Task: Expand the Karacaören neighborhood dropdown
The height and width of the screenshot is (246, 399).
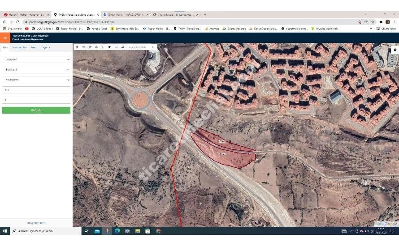Action: point(36,80)
